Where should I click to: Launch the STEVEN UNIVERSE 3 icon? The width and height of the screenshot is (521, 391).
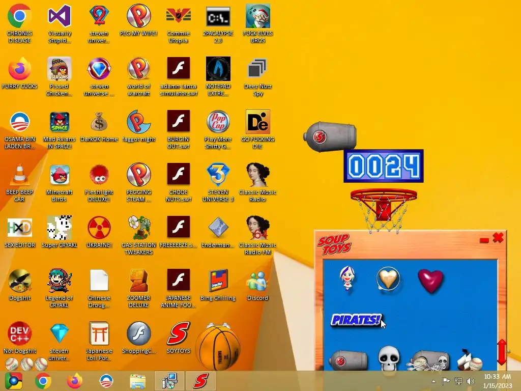pyautogui.click(x=218, y=182)
